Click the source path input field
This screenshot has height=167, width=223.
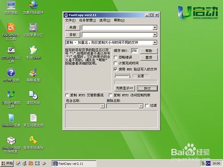[117, 28]
